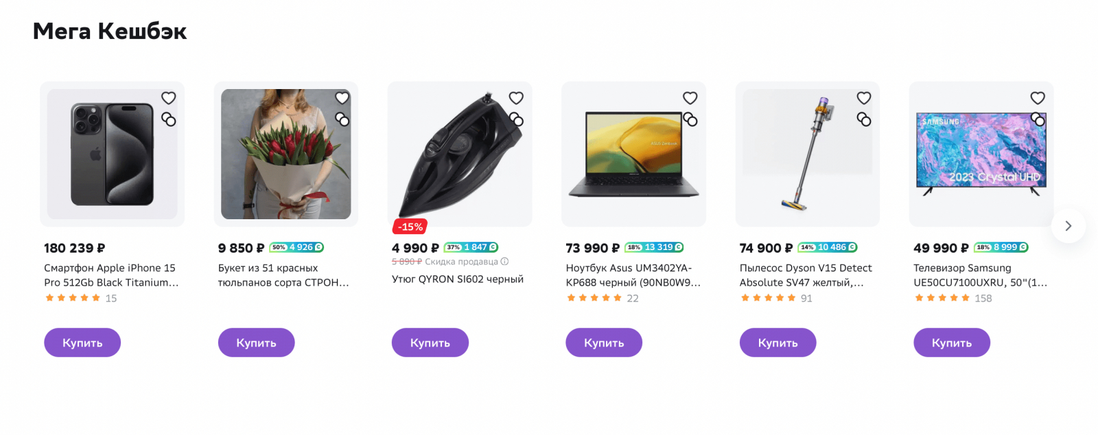Viewport: 1098px width, 435px height.
Task: Click 13 319 cashback badge on laptop
Action: click(654, 247)
